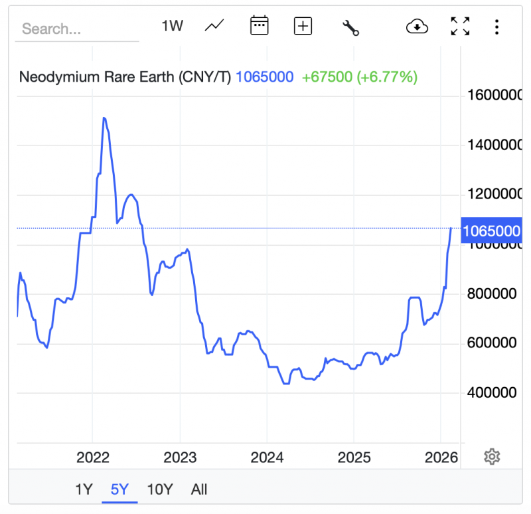The width and height of the screenshot is (531, 514).
Task: Switch to the 10Y time range
Action: tap(159, 489)
